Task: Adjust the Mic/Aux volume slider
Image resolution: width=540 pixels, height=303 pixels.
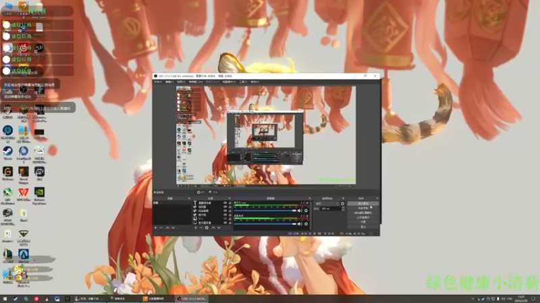Action: click(265, 211)
